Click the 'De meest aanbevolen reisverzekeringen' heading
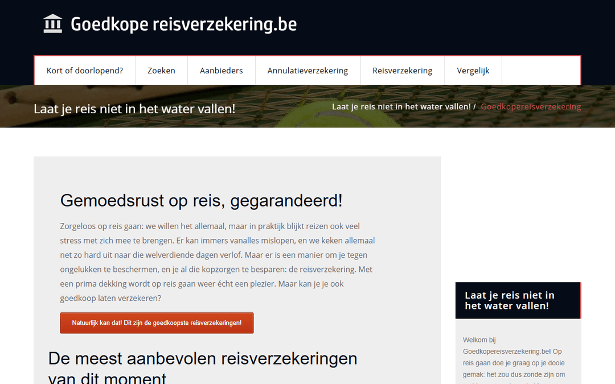This screenshot has height=384, width=615. click(203, 368)
